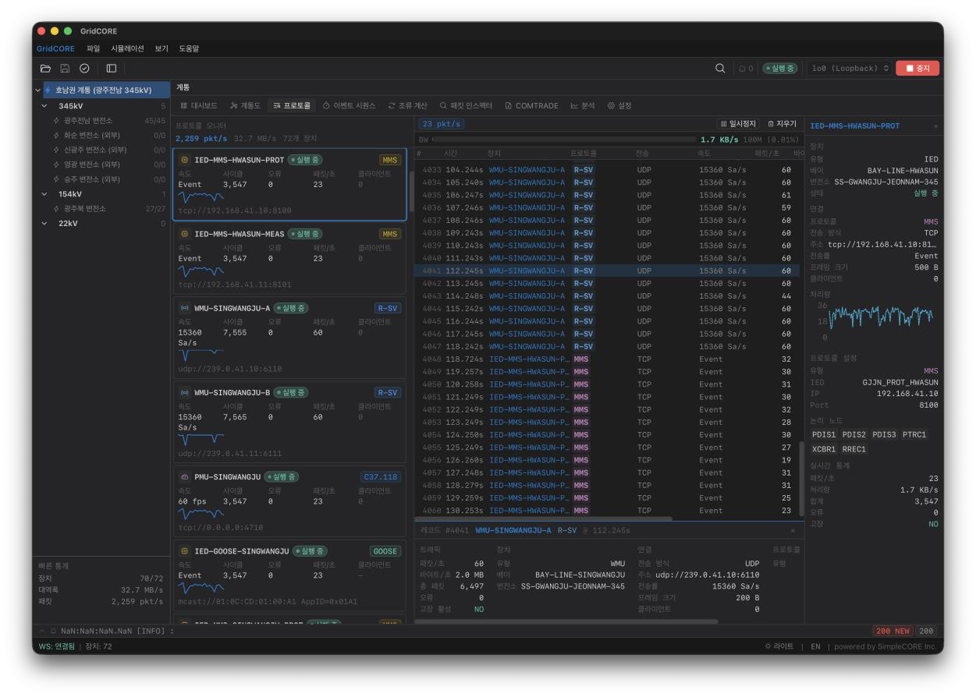Image resolution: width=976 pixels, height=697 pixels.
Task: Switch to the 계통도 tab
Action: tap(245, 105)
